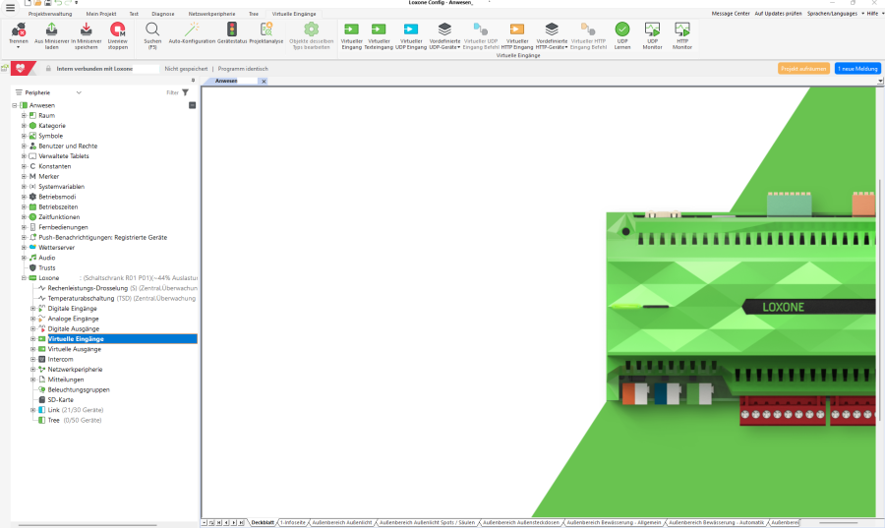Open Außenbereich Bewässerung - Automatik tab
885x528 pixels.
[x=716, y=522]
